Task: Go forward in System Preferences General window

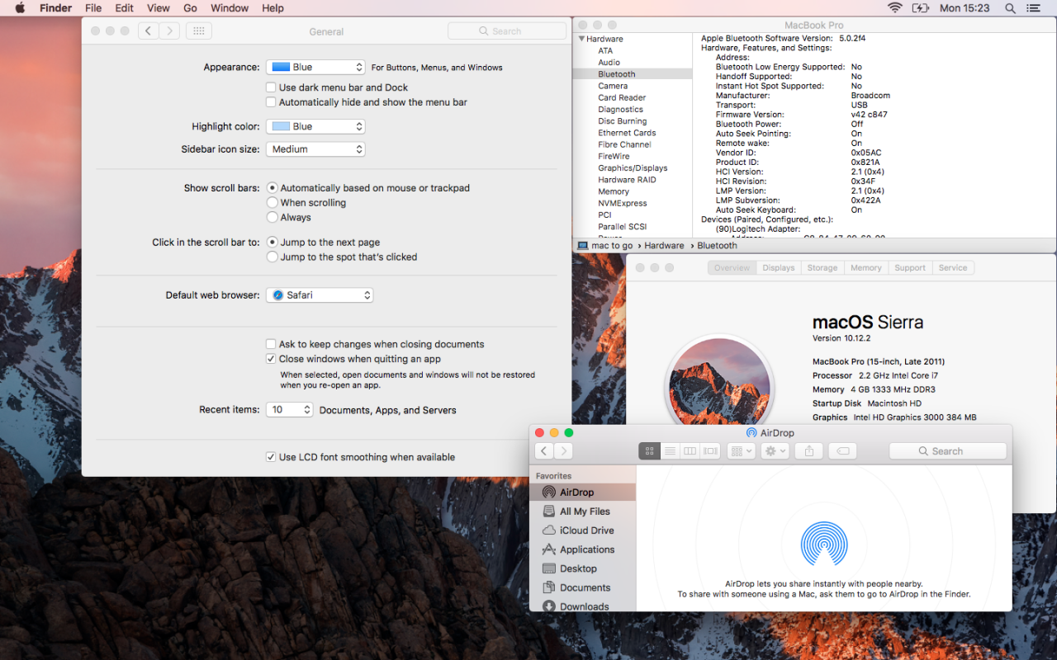Action: 169,31
